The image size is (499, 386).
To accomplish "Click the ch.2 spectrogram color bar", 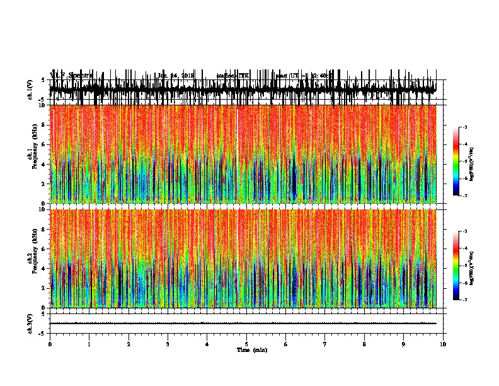I will point(456,266).
